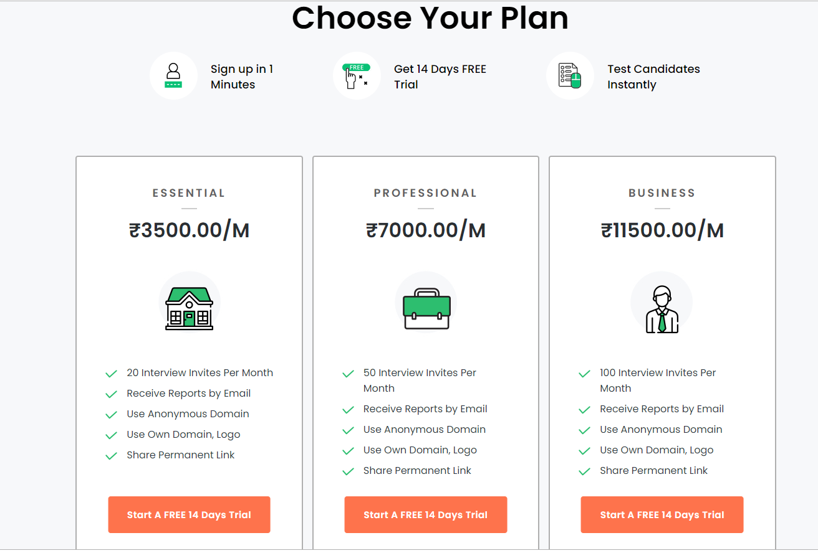Click the Choose Your Plan heading
The image size is (818, 553).
click(x=430, y=17)
